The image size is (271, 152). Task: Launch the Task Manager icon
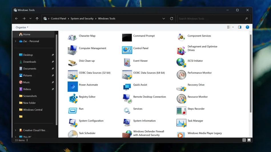181,123
